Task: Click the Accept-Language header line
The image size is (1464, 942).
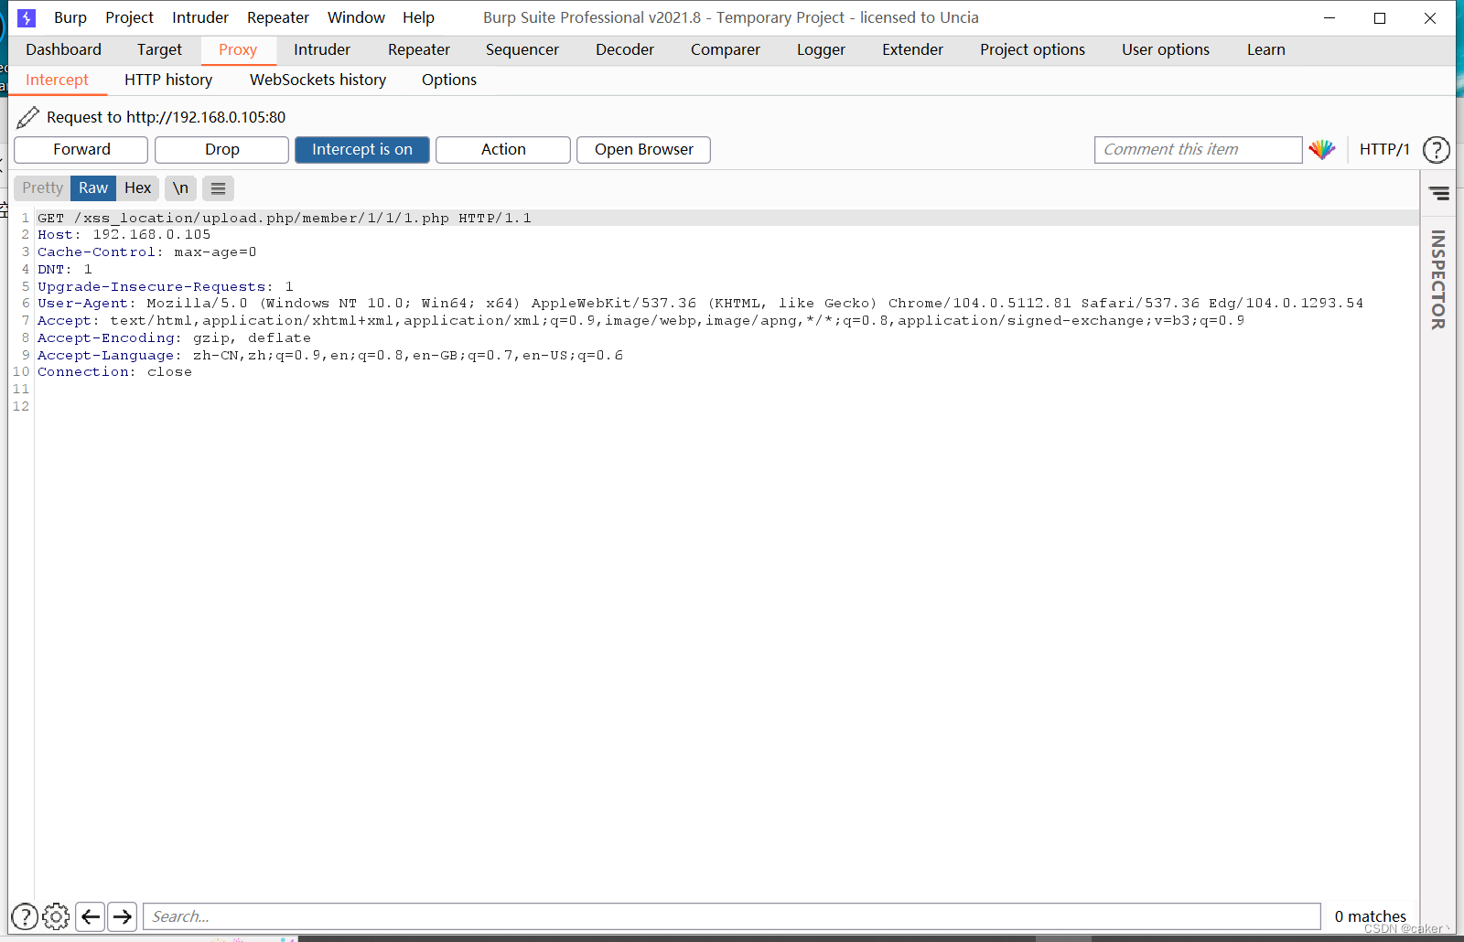Action: [x=330, y=355]
